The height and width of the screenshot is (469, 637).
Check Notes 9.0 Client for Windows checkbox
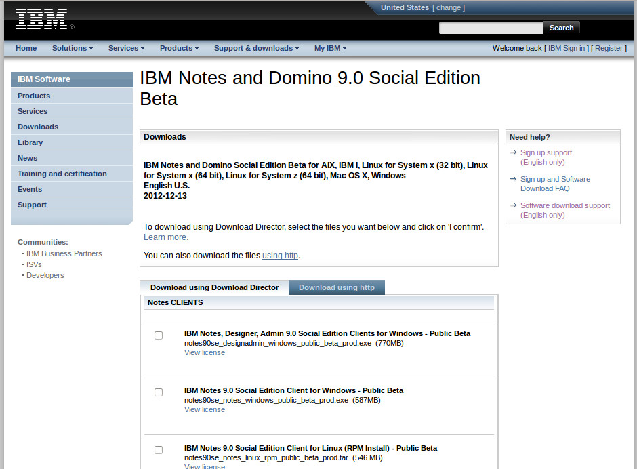point(159,392)
